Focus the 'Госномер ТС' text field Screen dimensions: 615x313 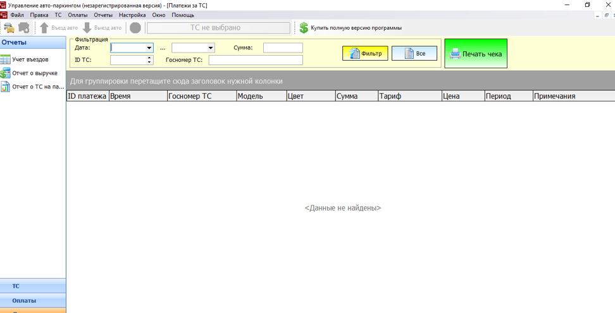tap(256, 61)
